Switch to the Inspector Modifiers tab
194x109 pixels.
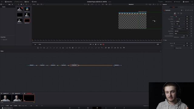[182, 7]
